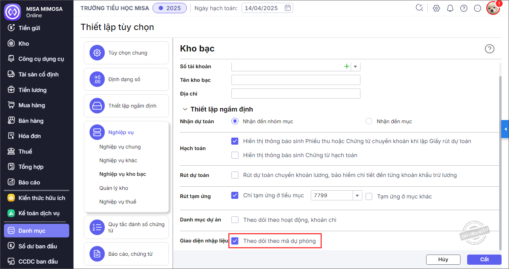509x269 pixels.
Task: Open Tiền lương sidebar icon
Action: pos(11,90)
